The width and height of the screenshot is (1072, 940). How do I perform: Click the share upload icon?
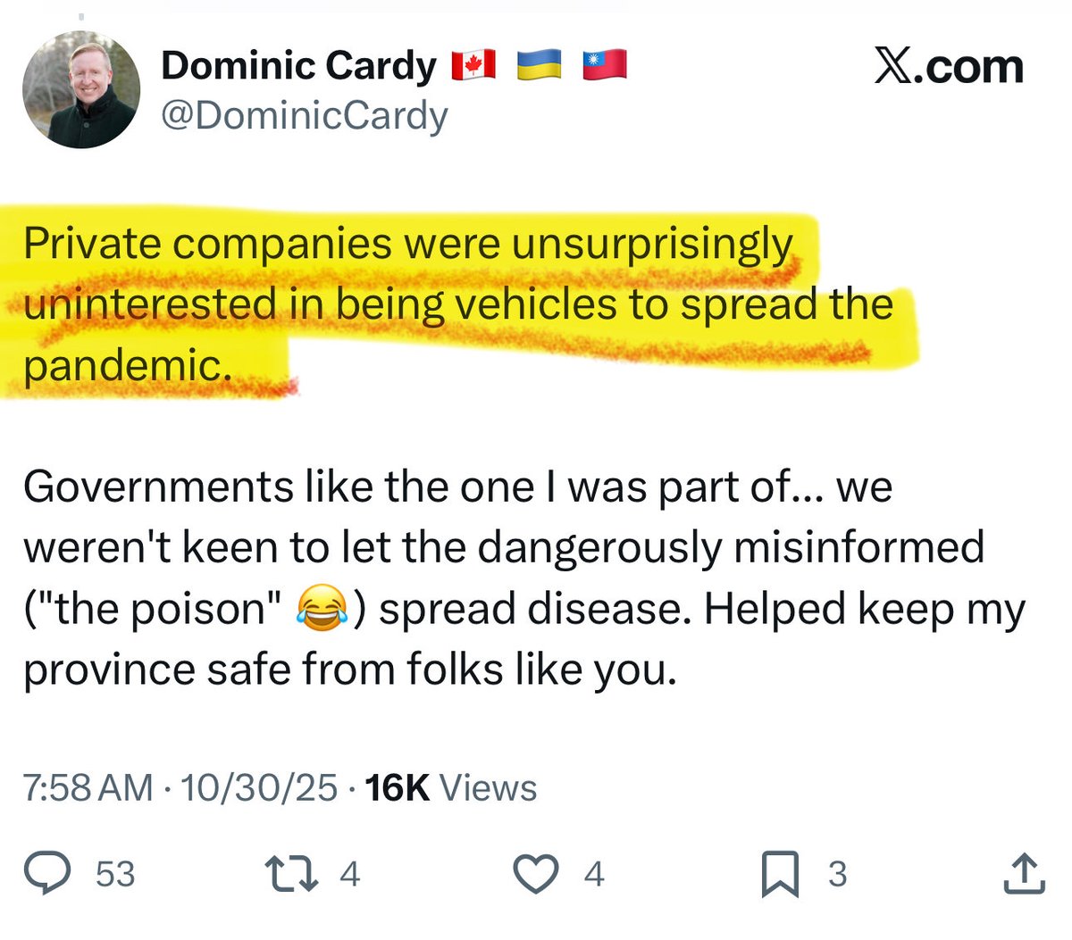[1024, 873]
